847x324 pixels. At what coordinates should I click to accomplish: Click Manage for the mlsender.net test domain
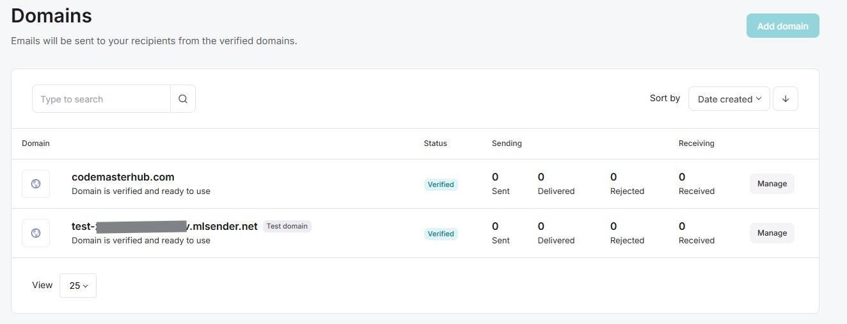[772, 233]
